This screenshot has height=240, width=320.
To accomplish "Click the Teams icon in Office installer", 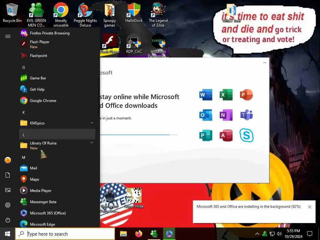I will click(x=246, y=115).
